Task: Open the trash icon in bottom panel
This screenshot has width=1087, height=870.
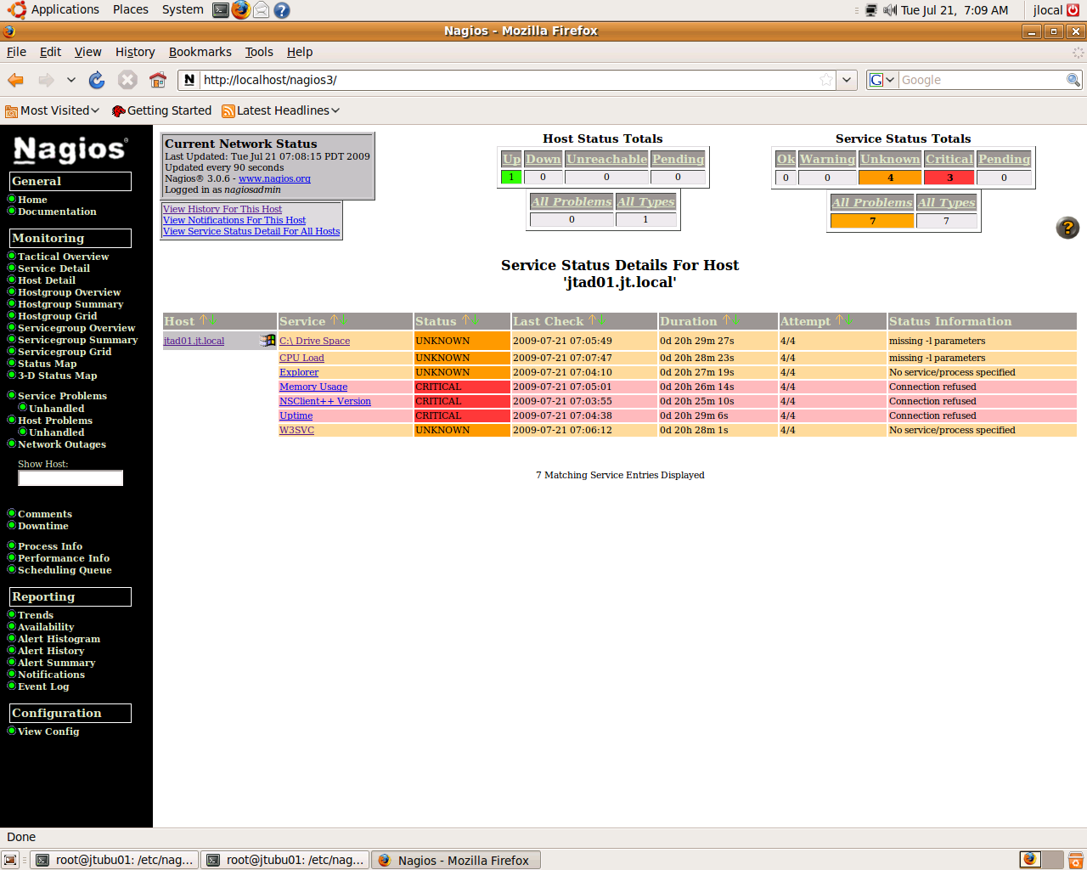Action: pyautogui.click(x=1076, y=860)
